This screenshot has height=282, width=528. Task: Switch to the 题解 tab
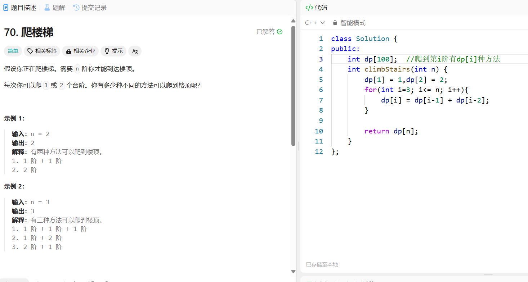[x=55, y=8]
